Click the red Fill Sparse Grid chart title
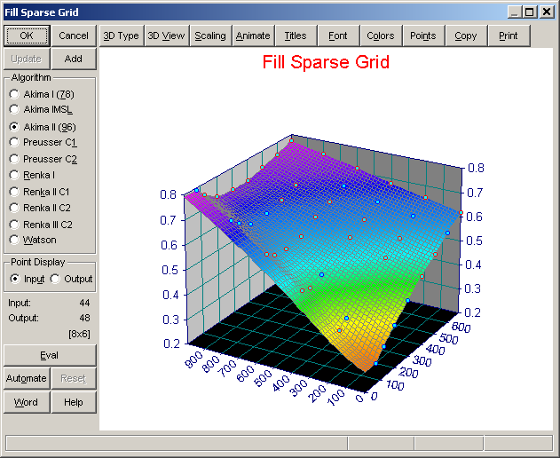Viewport: 560px width, 458px height. point(326,62)
